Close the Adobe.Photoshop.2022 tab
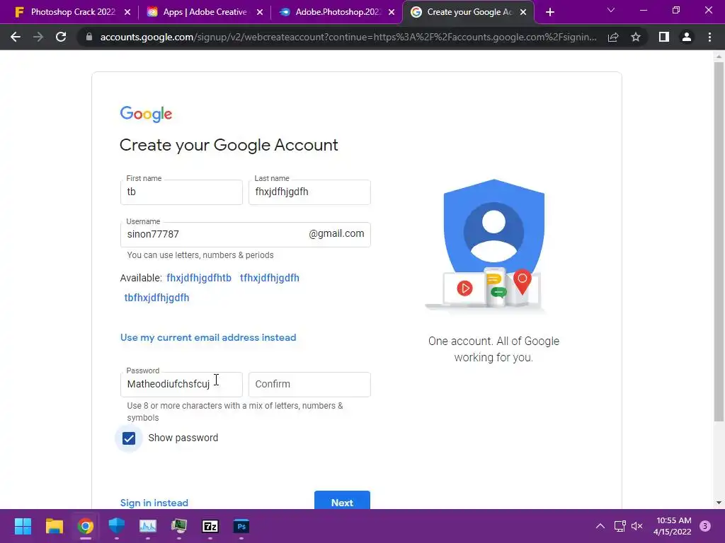The height and width of the screenshot is (543, 725). [x=392, y=12]
